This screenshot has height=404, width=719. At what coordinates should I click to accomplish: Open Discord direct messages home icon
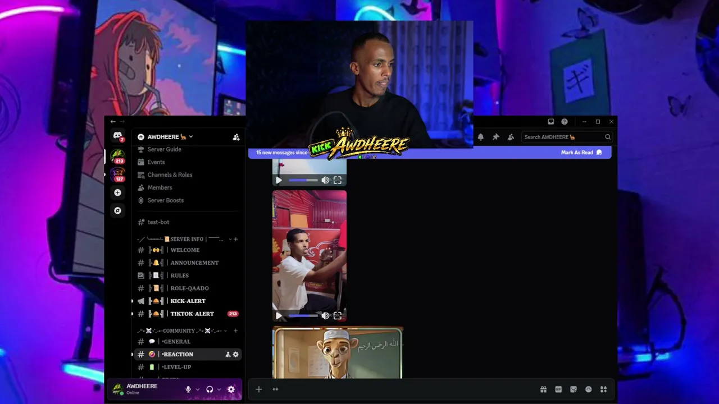[117, 136]
